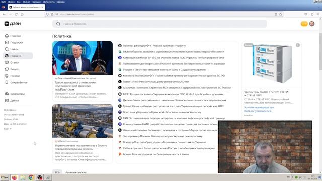Click the browser home icon

(22, 14)
